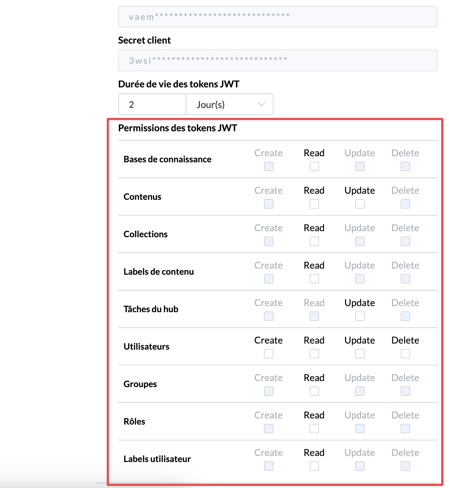449x488 pixels.
Task: Enable Update permission for Contenus
Action: click(x=360, y=204)
